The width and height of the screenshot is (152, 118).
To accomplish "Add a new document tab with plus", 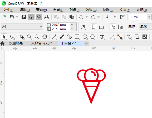I will click(86, 43).
